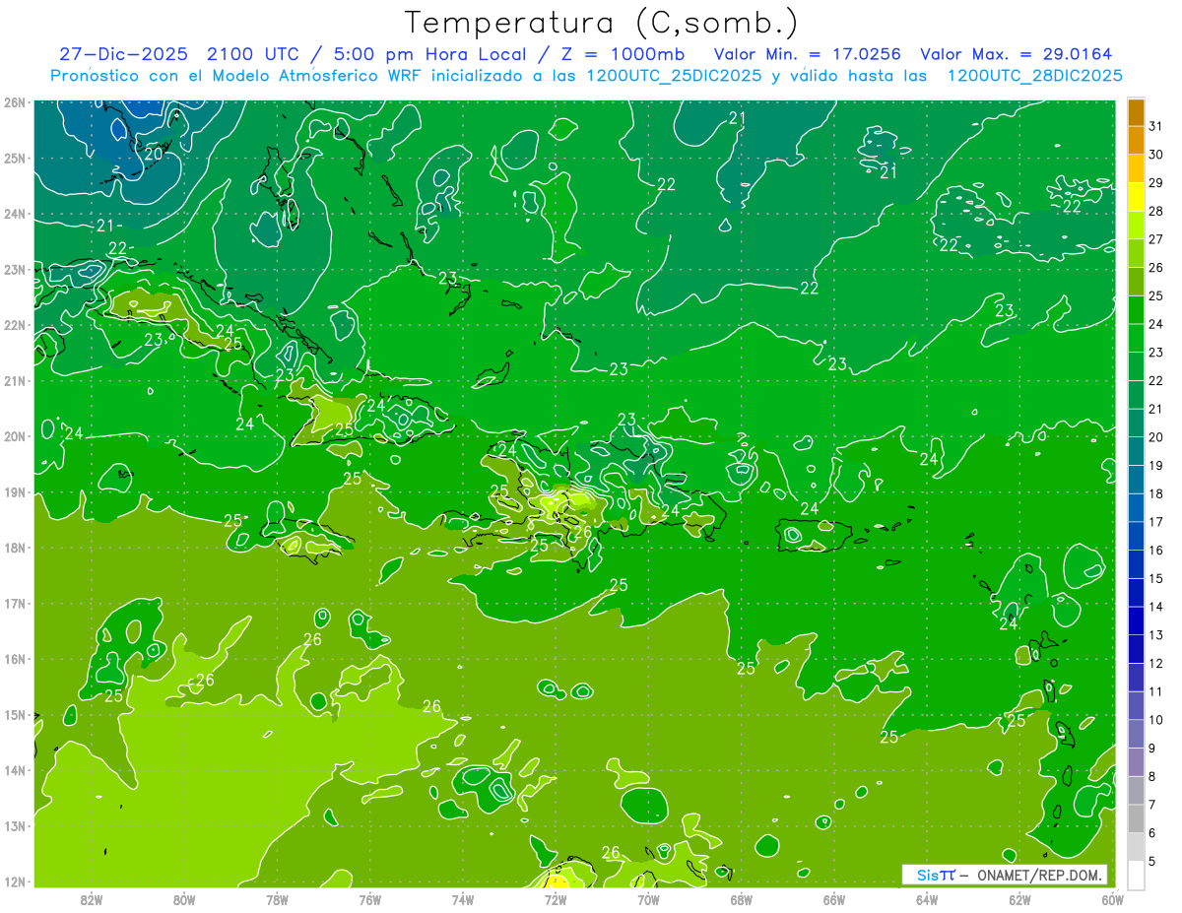Click the longitude axis label '68W'

[x=742, y=899]
